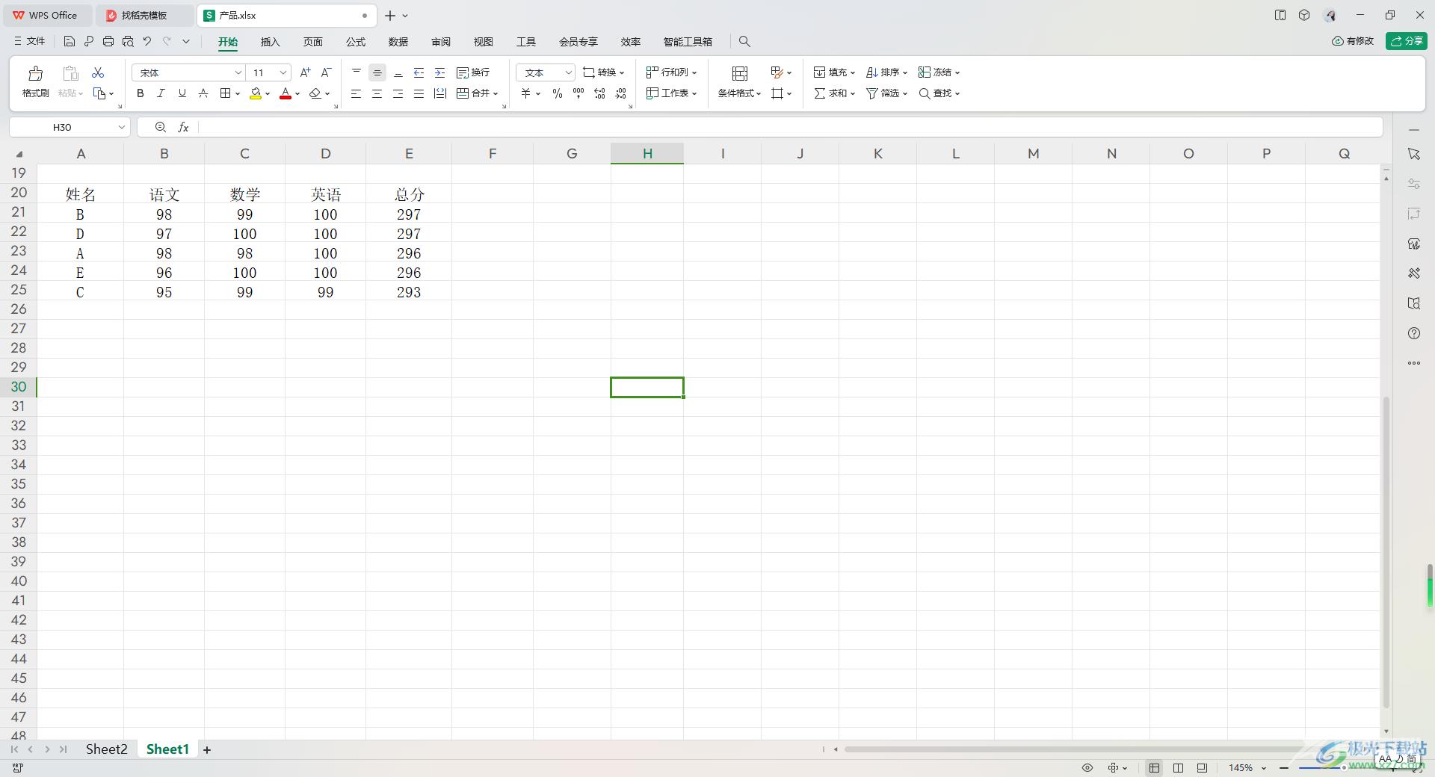
Task: Click the increase indent icon
Action: pos(440,72)
